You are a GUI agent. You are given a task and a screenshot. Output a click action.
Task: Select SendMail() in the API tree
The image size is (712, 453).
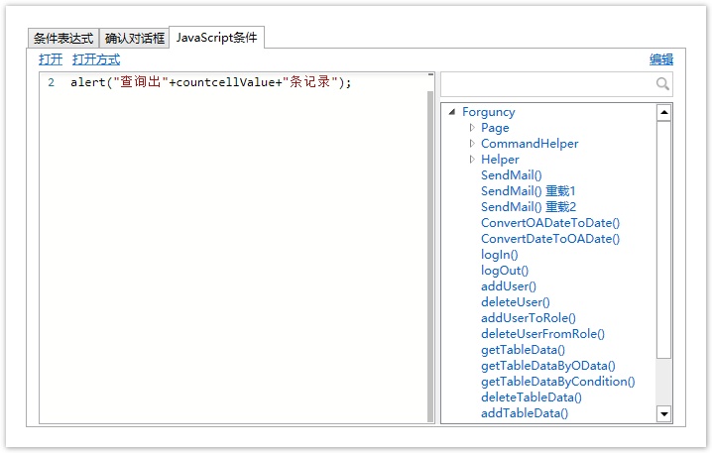(x=511, y=175)
